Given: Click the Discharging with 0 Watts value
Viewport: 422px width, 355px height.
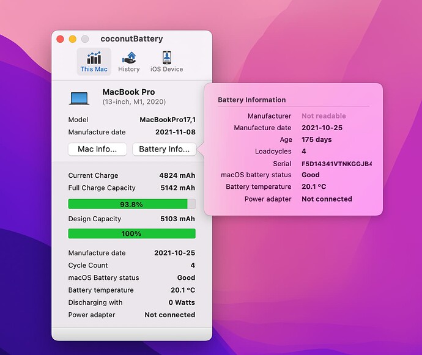Looking at the screenshot, I should point(182,302).
